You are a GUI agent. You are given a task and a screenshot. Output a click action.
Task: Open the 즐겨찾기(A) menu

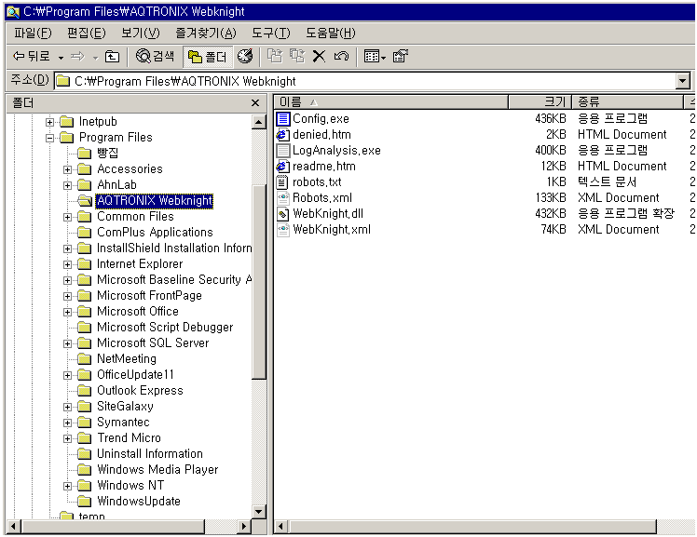(x=206, y=33)
